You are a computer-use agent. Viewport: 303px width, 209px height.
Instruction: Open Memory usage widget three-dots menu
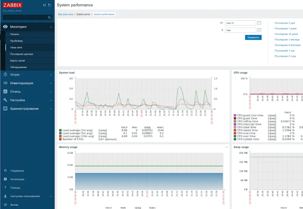pos(227,147)
